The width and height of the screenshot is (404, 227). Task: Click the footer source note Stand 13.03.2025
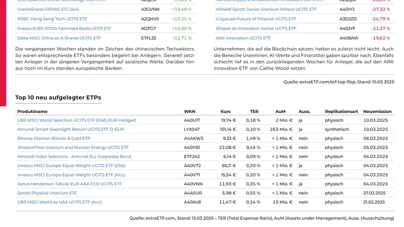262,218
